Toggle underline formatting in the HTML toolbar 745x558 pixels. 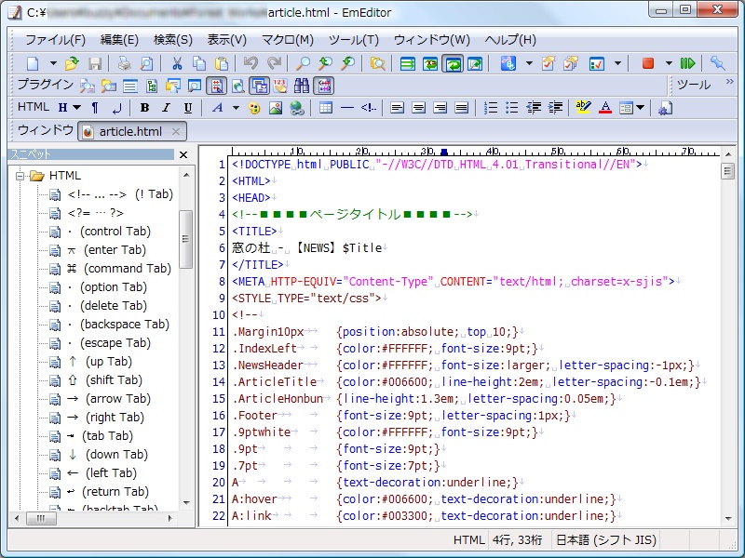187,108
